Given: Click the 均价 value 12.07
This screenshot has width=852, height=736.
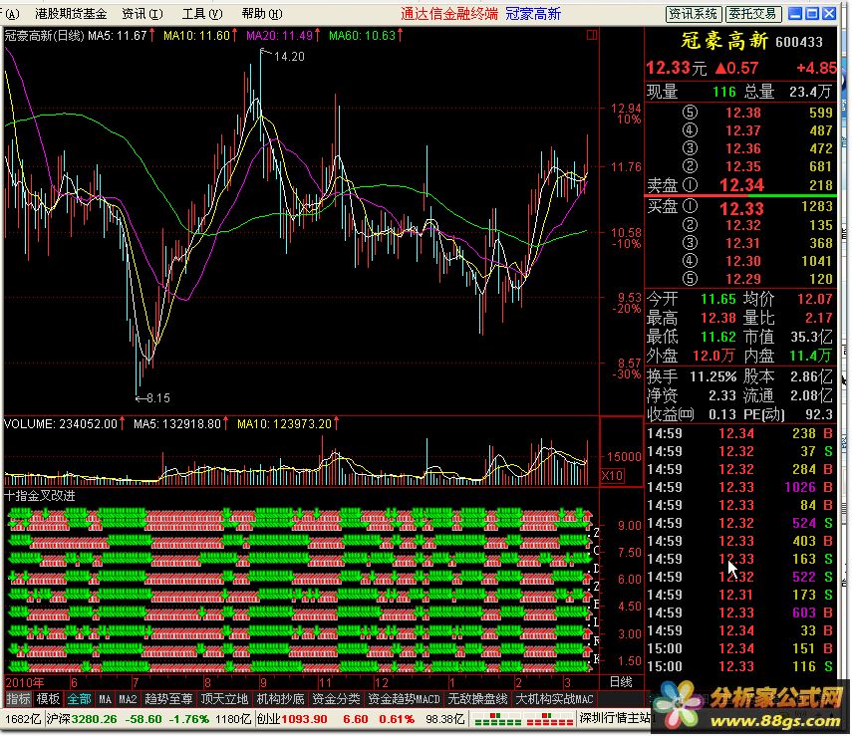Looking at the screenshot, I should 814,299.
